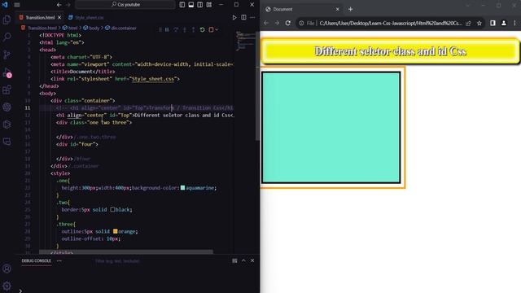Maximize the panel with the chevron up

click(243, 260)
